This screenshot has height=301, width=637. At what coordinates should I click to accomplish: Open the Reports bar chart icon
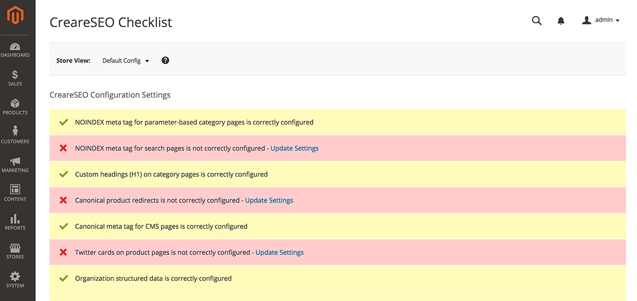tap(15, 218)
